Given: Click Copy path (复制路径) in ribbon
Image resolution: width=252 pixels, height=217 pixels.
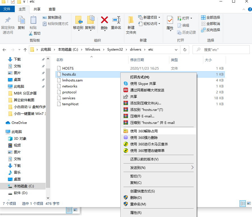Looking at the screenshot, I should pyautogui.click(x=52, y=17).
